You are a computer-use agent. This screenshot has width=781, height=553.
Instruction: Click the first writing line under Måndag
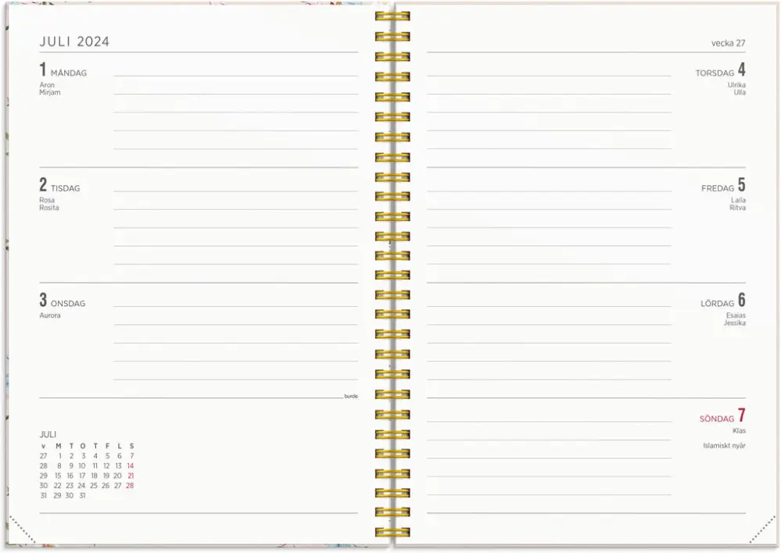coord(235,77)
